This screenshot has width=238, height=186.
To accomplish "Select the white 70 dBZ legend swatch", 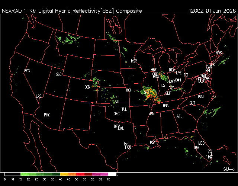I will pos(112,174).
